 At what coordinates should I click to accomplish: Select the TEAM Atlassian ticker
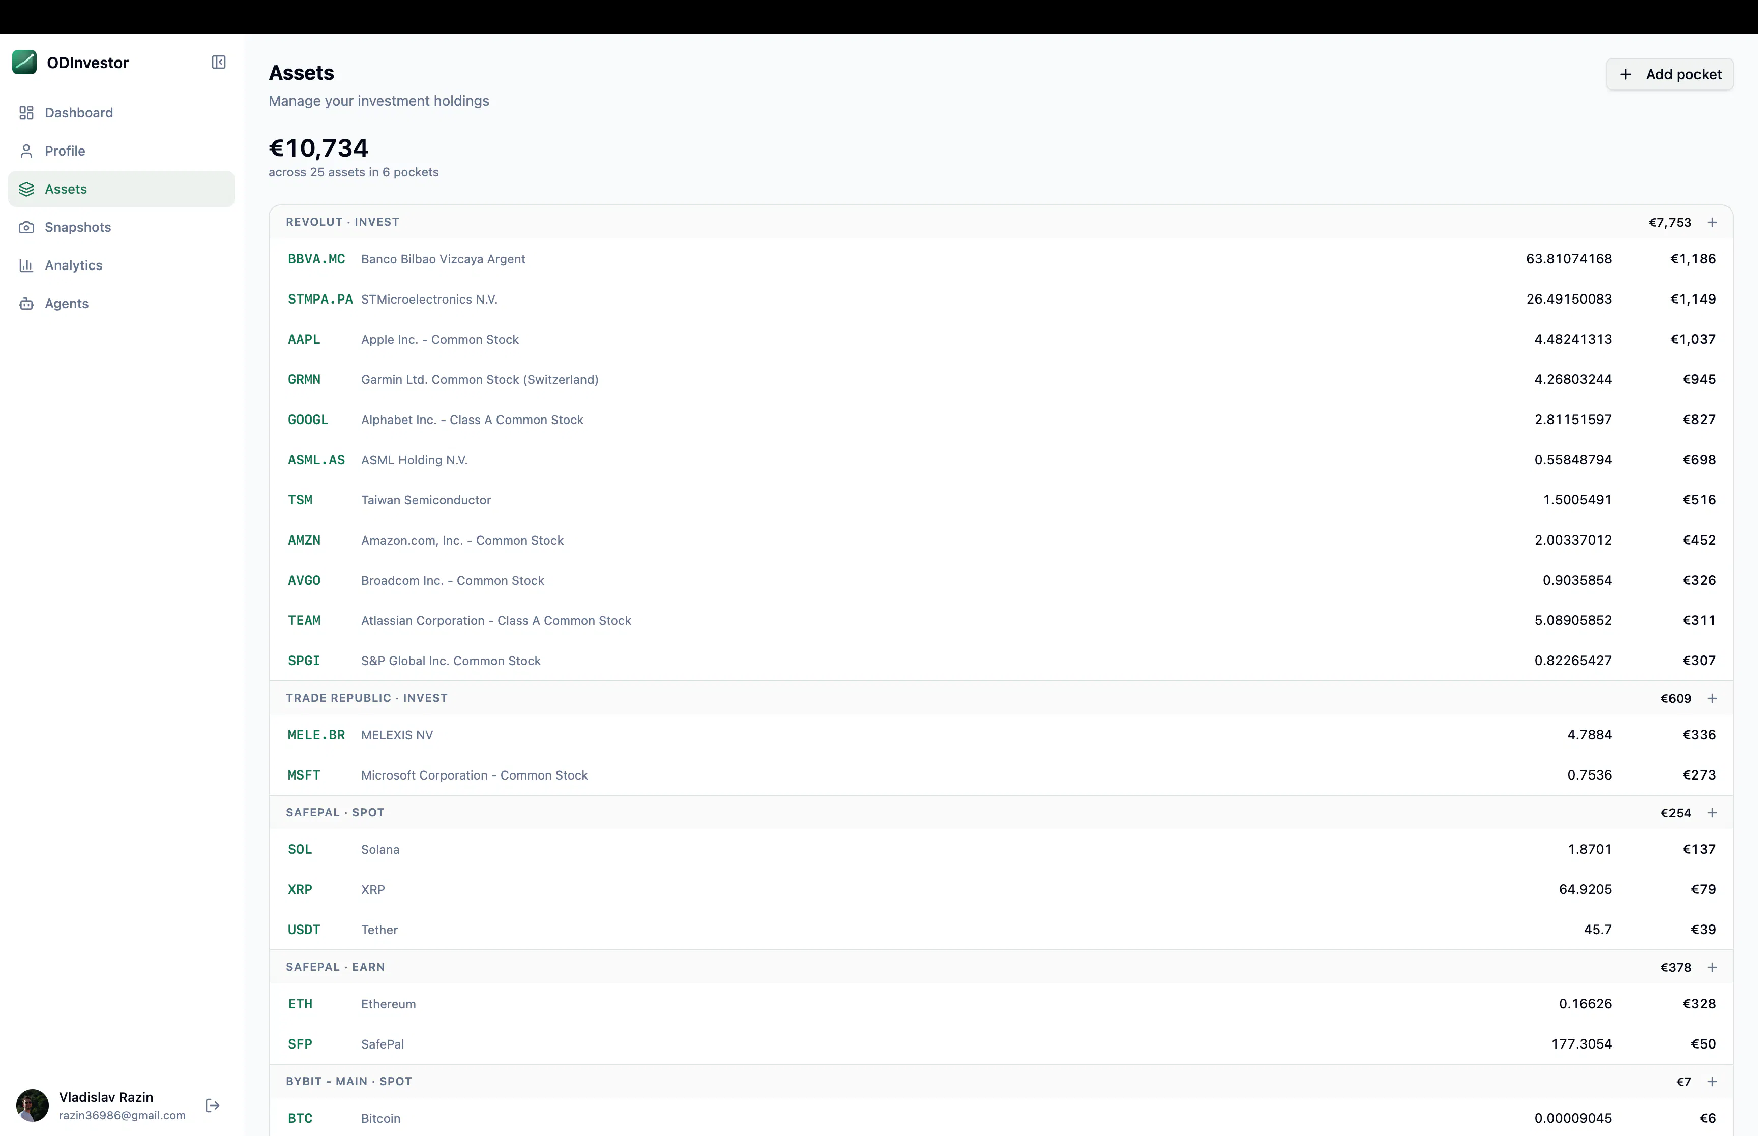coord(304,621)
